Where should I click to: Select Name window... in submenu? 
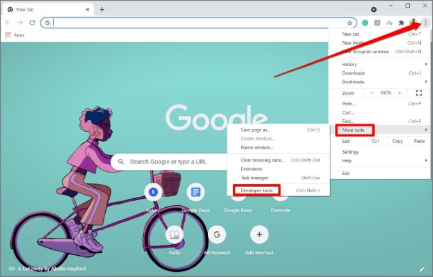(x=278, y=147)
